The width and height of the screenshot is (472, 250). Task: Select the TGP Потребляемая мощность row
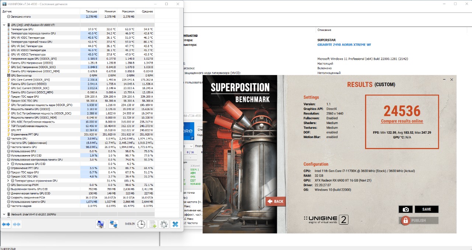(77, 126)
